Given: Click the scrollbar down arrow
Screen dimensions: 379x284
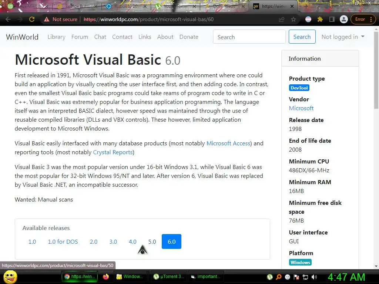Looking at the screenshot, I should click(376, 266).
